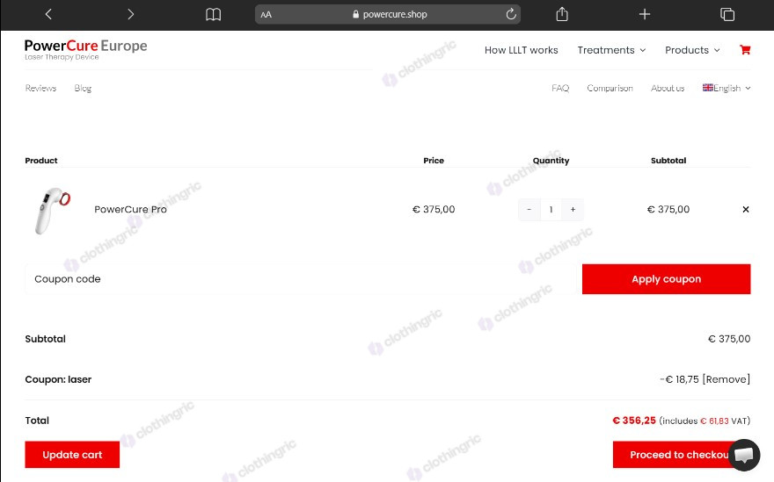774x482 pixels.
Task: Remove the laser coupon via [Remove] link
Action: pos(727,379)
